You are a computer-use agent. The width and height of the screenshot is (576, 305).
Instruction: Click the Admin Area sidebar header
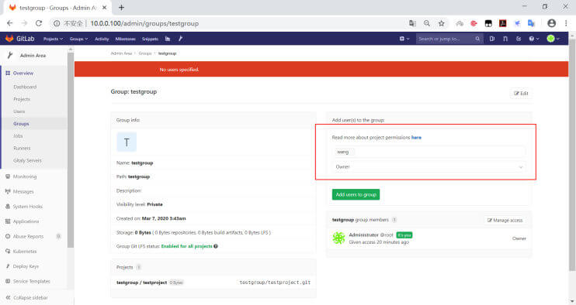click(34, 55)
